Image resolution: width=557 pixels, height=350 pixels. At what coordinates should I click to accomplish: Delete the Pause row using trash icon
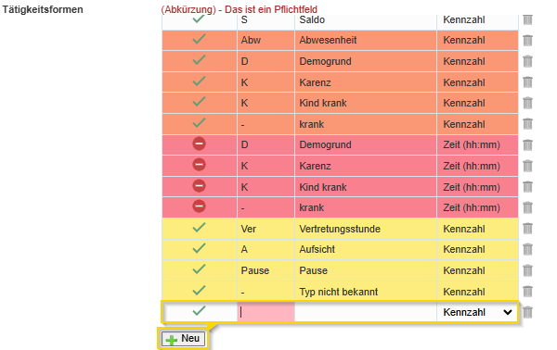coord(527,270)
